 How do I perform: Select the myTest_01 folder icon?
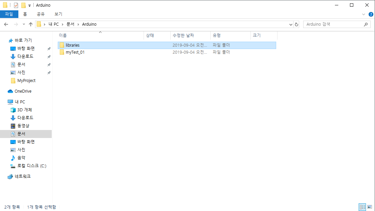(x=62, y=52)
